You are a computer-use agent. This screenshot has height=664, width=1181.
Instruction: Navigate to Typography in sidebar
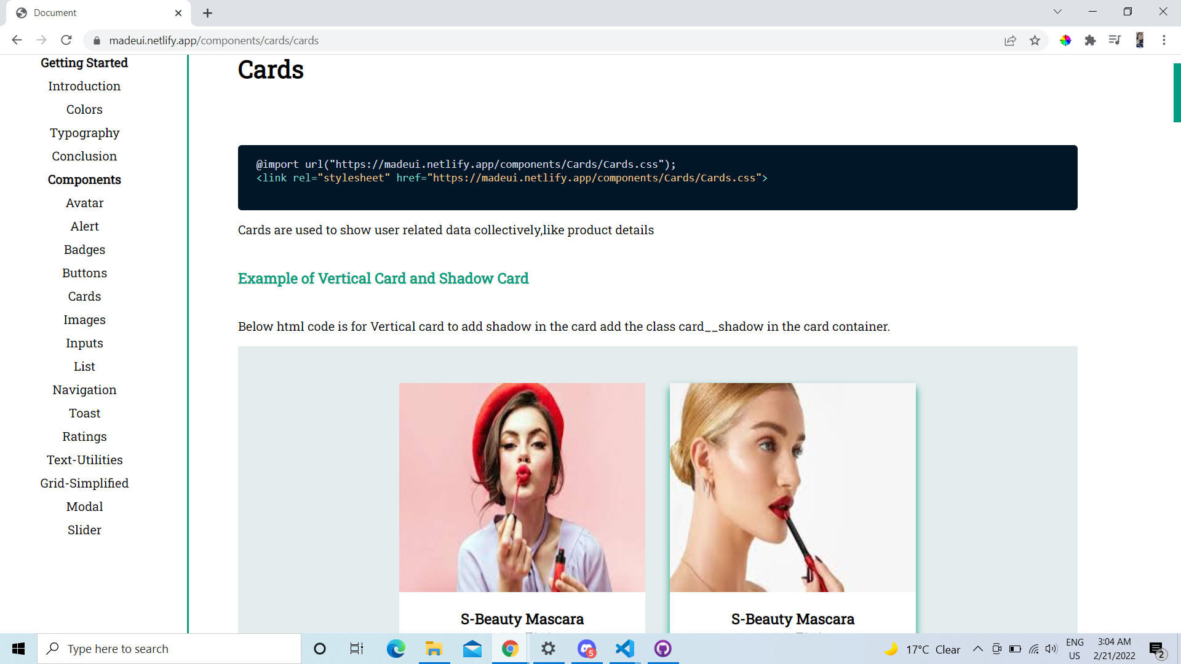click(84, 133)
